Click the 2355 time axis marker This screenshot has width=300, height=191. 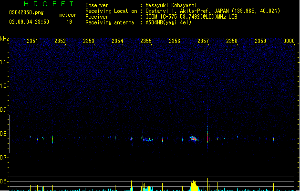coord(146,41)
